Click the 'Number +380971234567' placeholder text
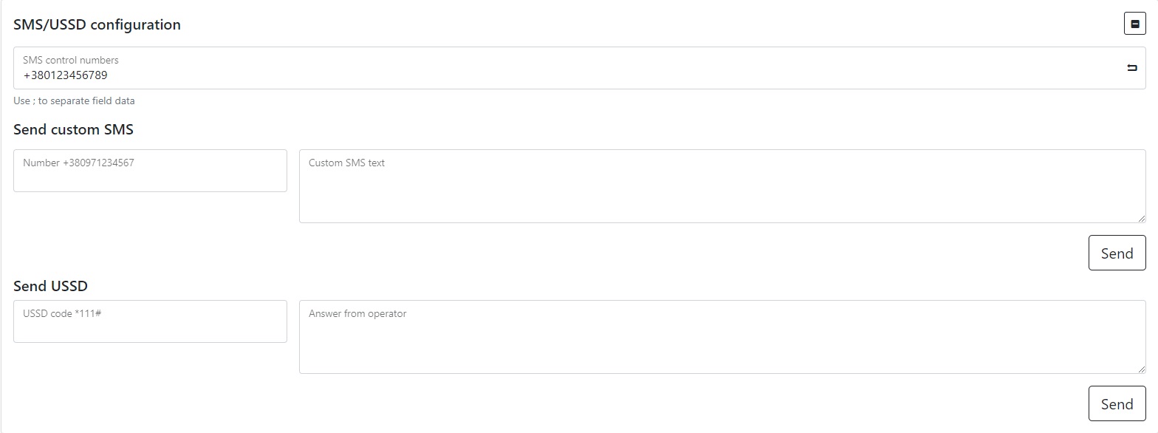 pyautogui.click(x=78, y=163)
